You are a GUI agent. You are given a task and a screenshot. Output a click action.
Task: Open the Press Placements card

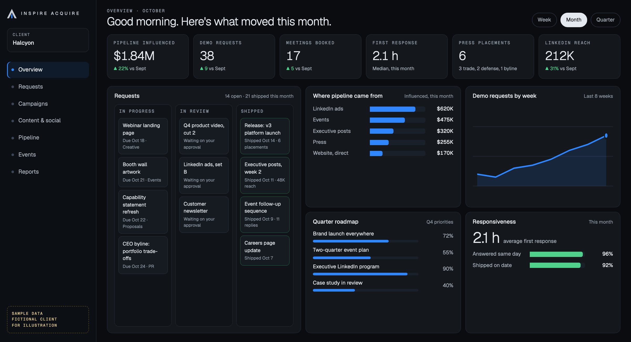(493, 57)
